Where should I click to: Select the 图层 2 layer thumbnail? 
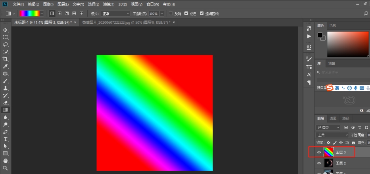(329, 163)
